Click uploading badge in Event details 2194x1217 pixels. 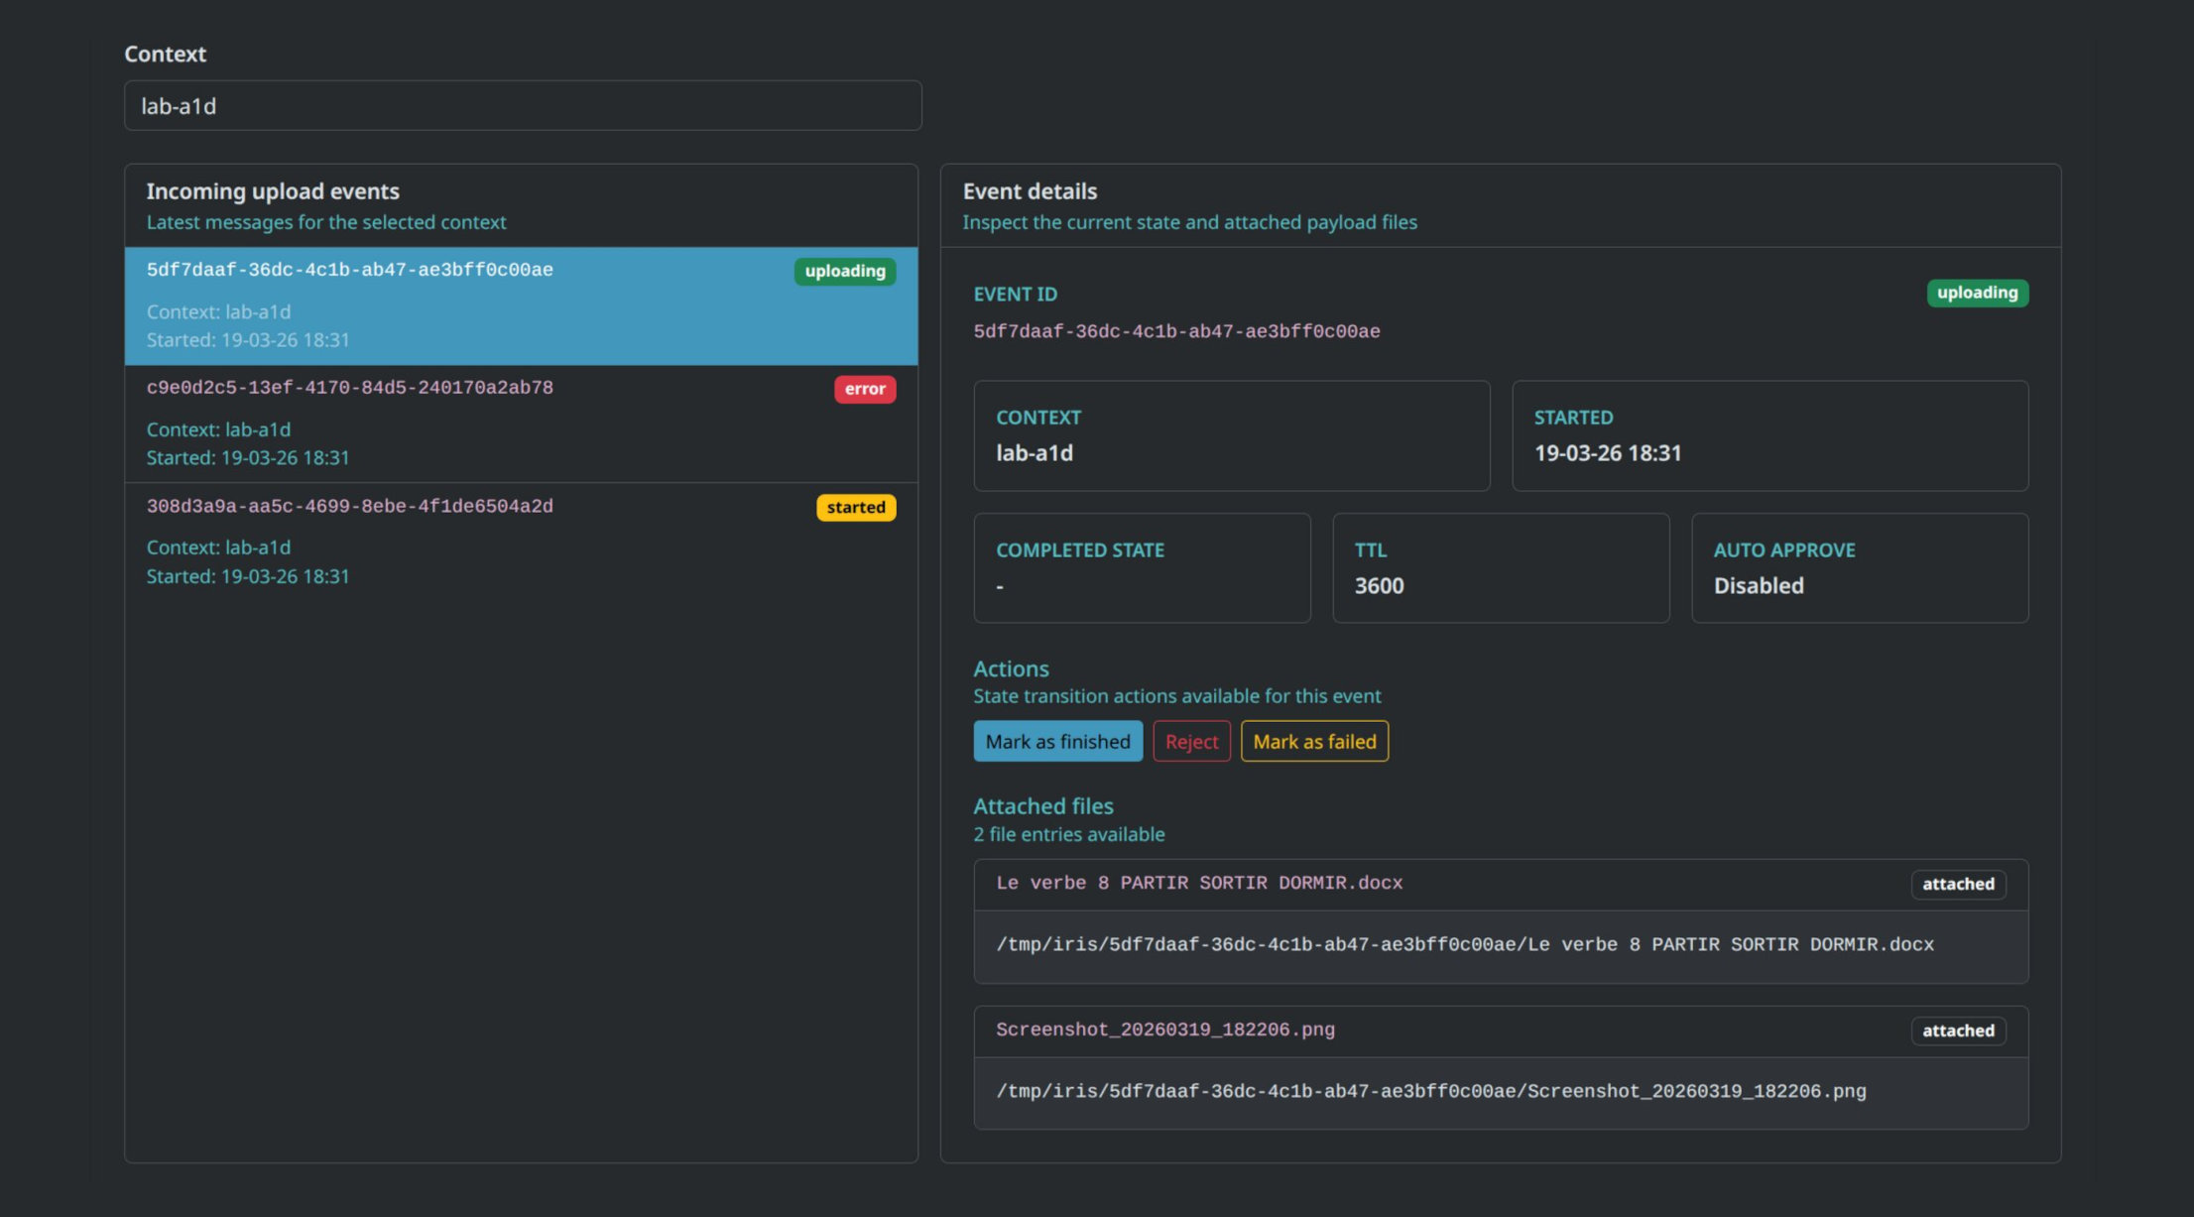click(x=1977, y=293)
